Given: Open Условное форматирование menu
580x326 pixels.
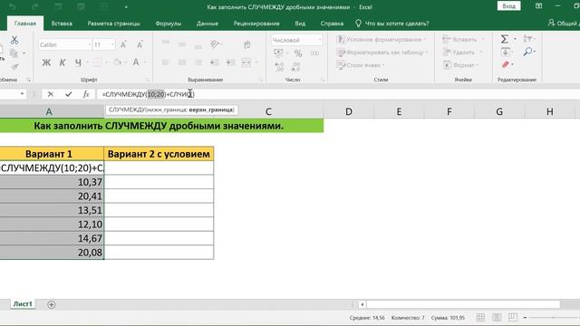Looking at the screenshot, I should (382, 40).
